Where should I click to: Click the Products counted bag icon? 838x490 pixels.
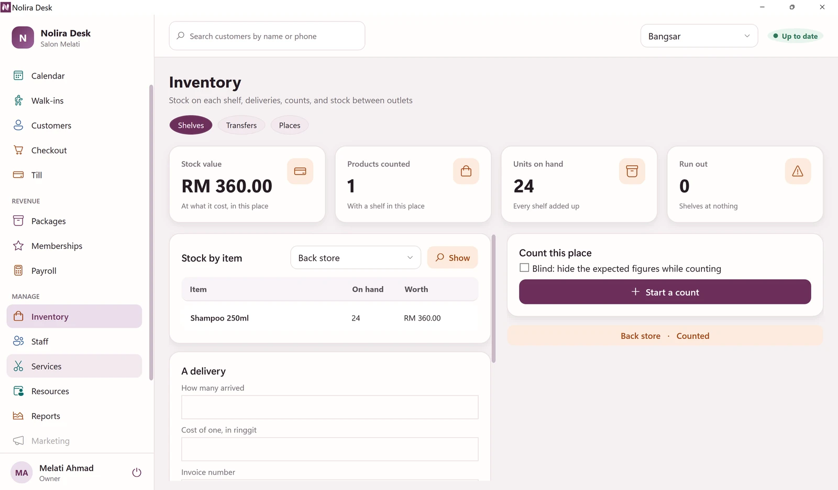click(x=466, y=172)
